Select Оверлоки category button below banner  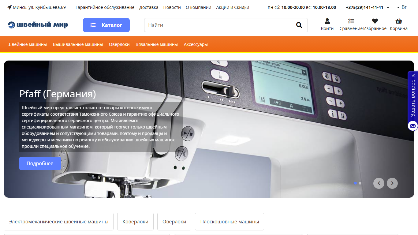click(x=174, y=222)
